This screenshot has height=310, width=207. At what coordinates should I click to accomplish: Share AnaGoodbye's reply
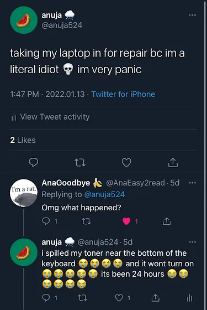pos(167,221)
